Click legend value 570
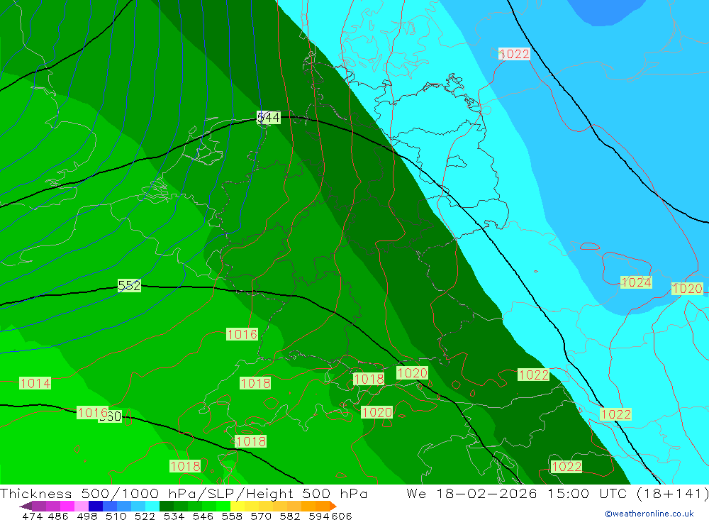Image resolution: width=709 pixels, height=520 pixels. 261,516
